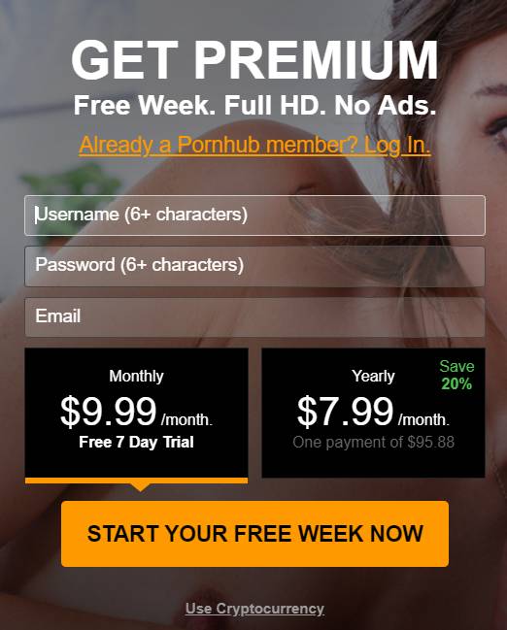Click the Yearly label text

(373, 376)
